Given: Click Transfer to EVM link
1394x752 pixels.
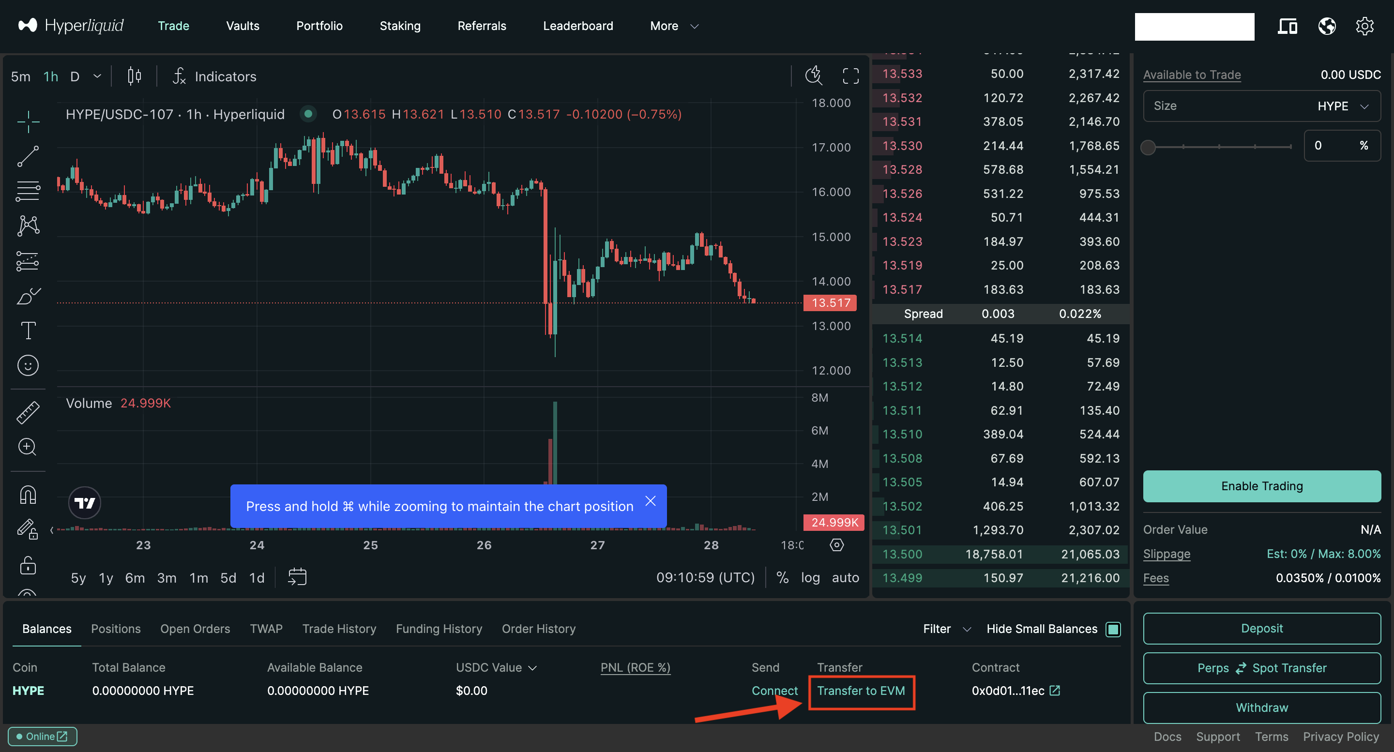Looking at the screenshot, I should click(861, 691).
